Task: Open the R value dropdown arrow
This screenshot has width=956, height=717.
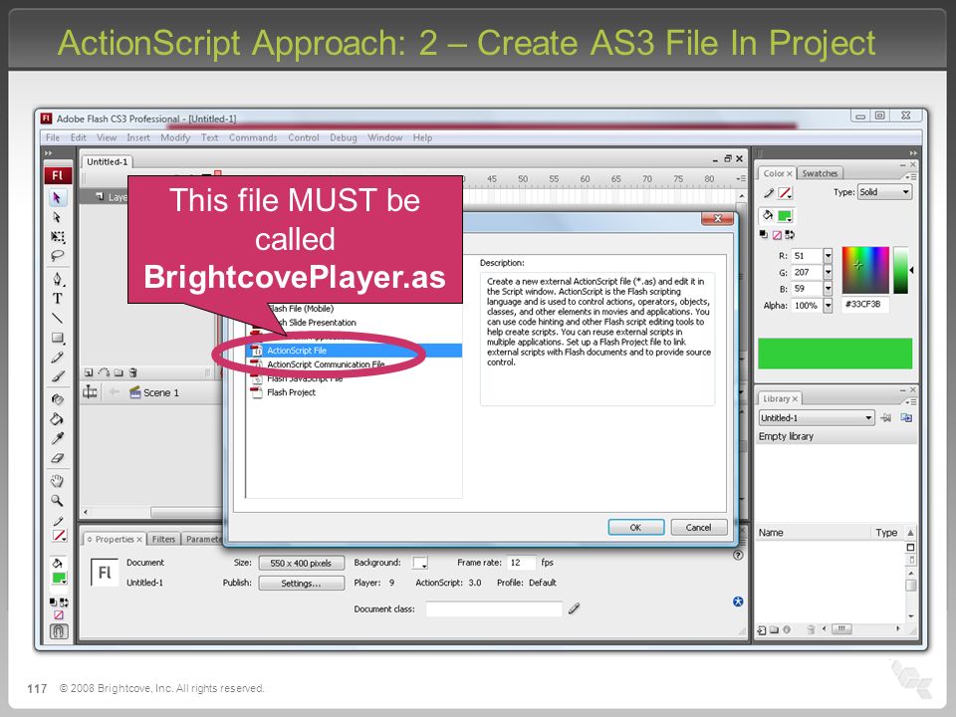Action: [x=828, y=256]
